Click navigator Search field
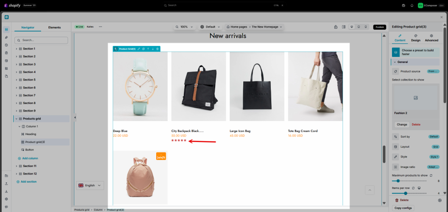Image resolution: width=448 pixels, height=212 pixels. [x=41, y=40]
